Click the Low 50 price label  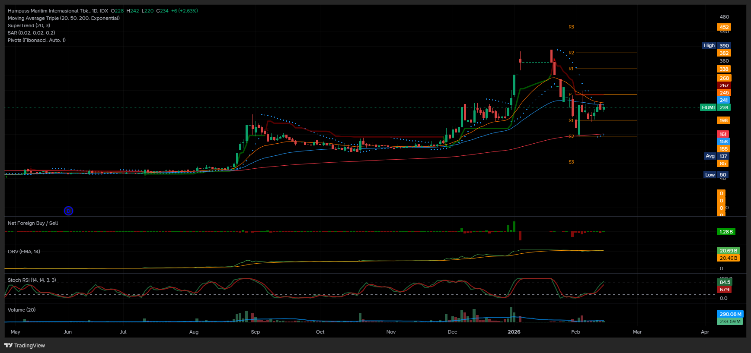coord(716,175)
